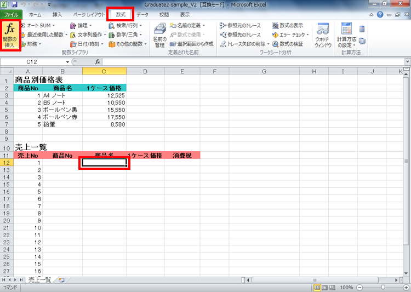Select the cell containing 12,525
The image size is (411, 292).
104,95
